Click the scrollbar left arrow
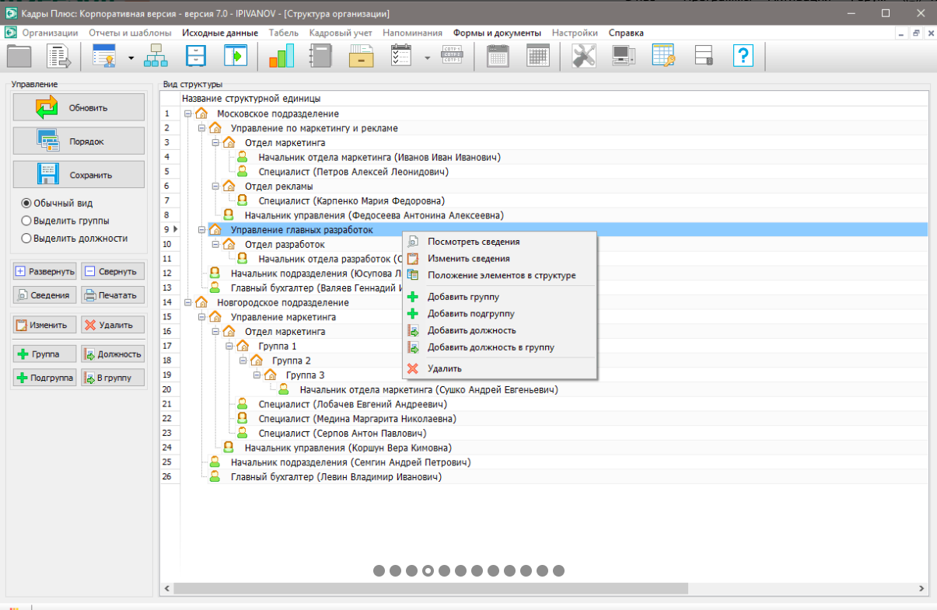Viewport: 937px width, 610px height. tap(166, 589)
